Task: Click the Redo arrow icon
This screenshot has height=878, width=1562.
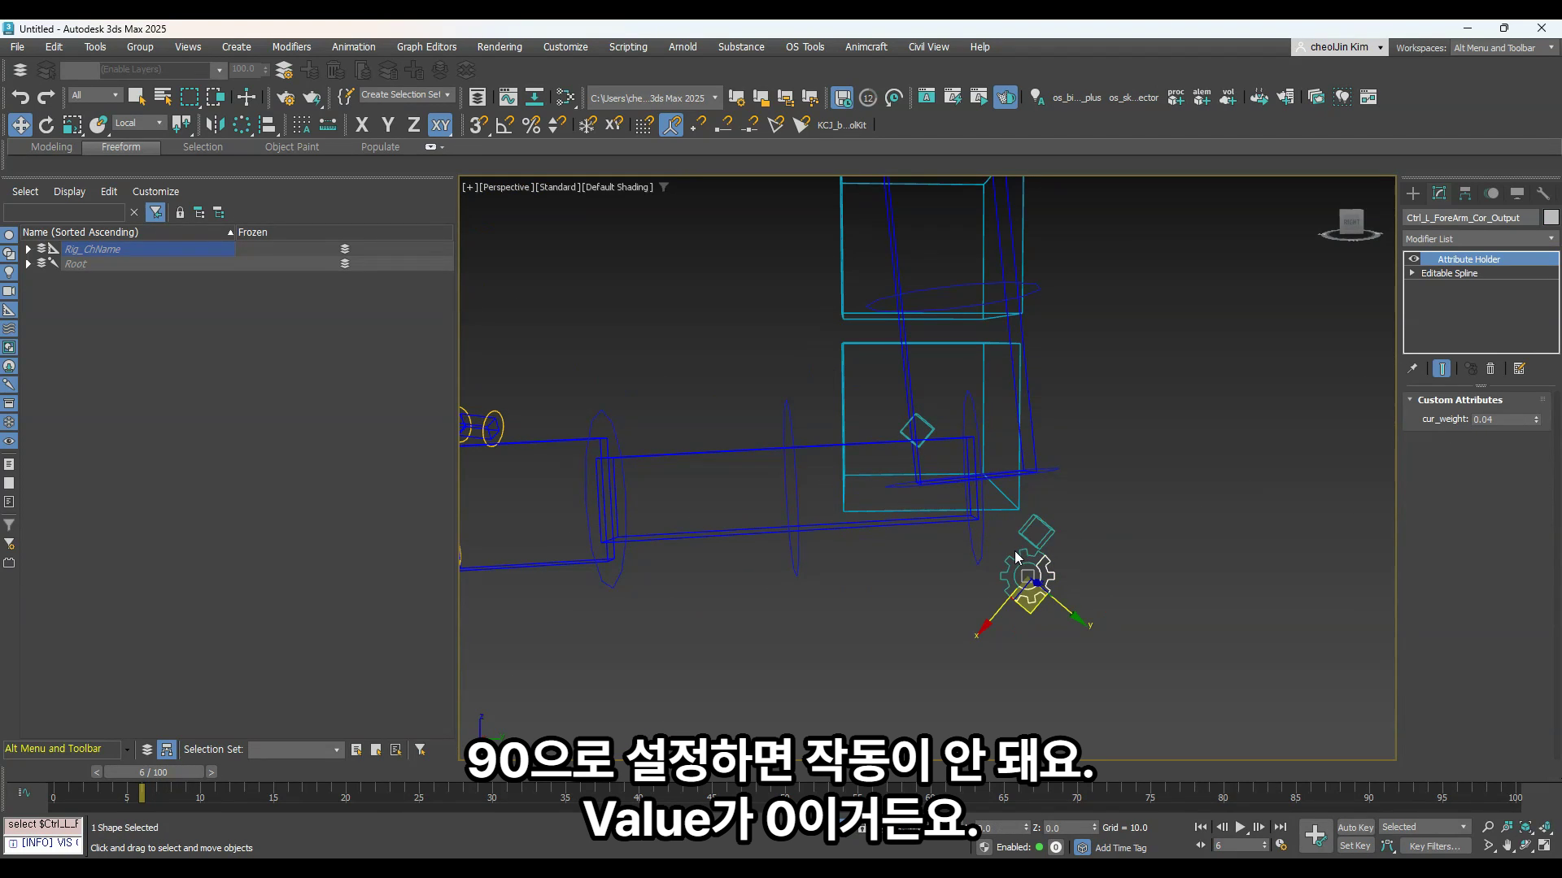Action: (x=46, y=98)
